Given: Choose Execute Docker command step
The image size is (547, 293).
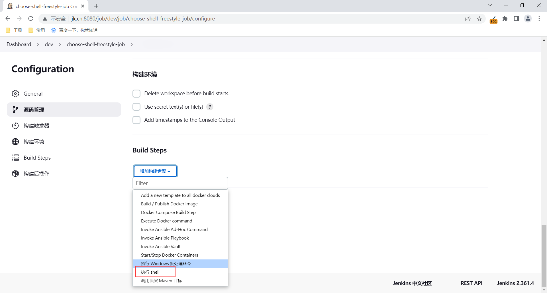Looking at the screenshot, I should point(180,221).
